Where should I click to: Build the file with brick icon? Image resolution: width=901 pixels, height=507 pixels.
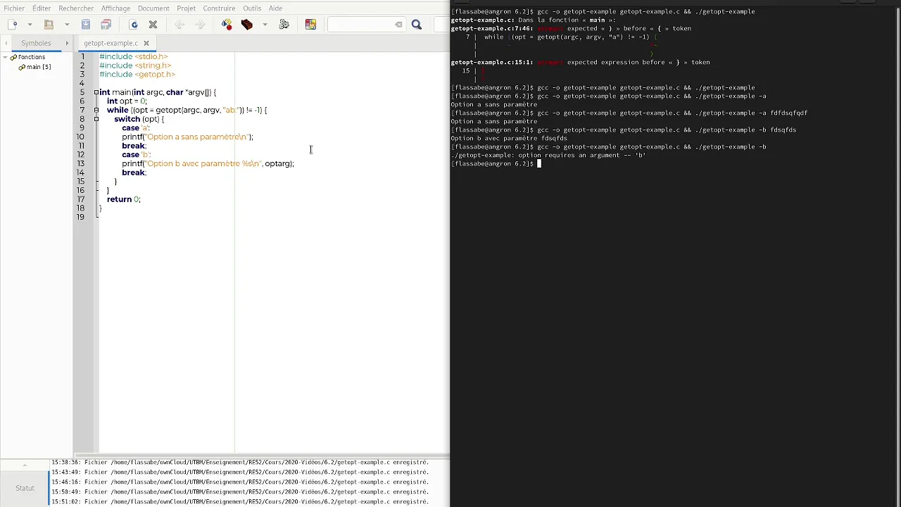tap(247, 25)
